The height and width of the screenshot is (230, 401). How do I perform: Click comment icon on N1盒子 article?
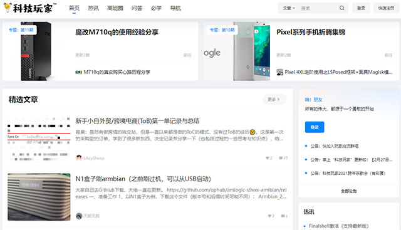point(283,216)
